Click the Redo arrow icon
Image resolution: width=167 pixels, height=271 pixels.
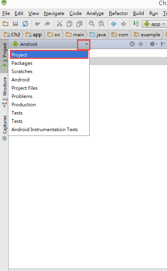(x=47, y=24)
